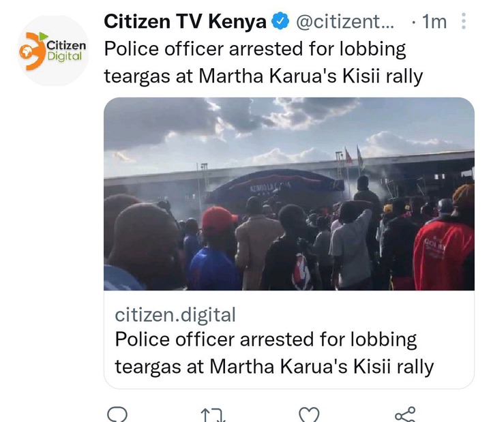Click the @citizent... handle
491x422 pixels.
345,22
